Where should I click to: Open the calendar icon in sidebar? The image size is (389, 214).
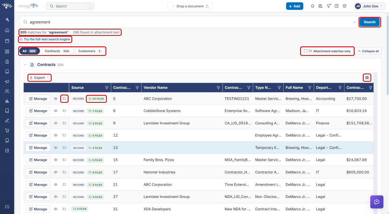(x=7, y=41)
